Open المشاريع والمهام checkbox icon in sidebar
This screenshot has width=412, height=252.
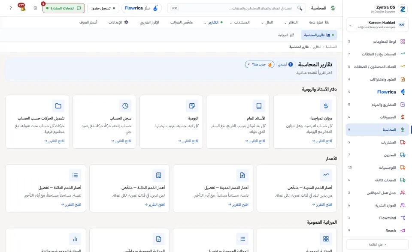pyautogui.click(x=403, y=105)
